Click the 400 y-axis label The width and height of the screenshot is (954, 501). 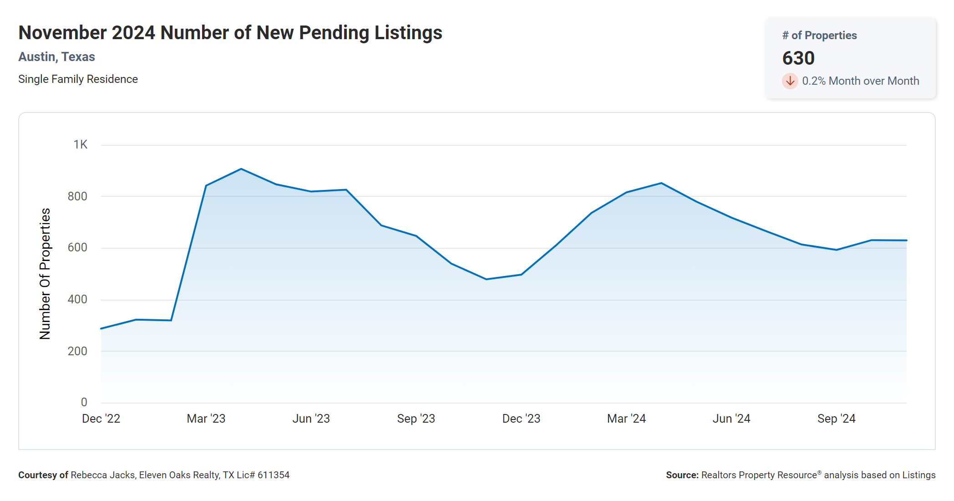click(x=77, y=299)
